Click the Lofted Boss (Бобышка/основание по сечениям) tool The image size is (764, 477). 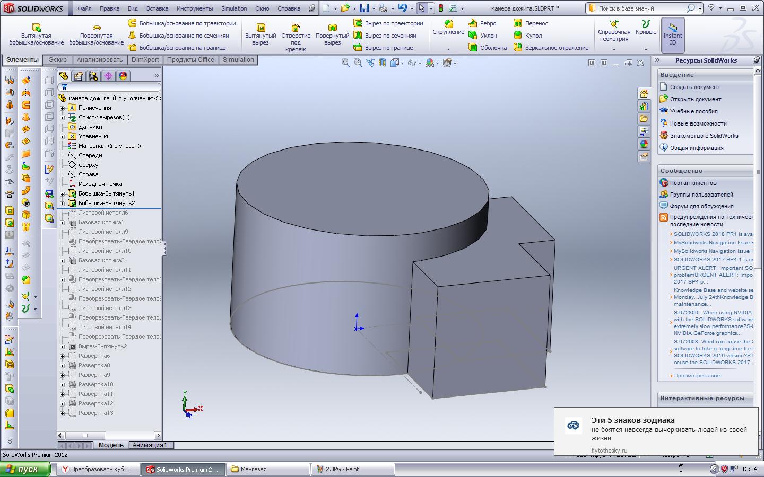click(x=178, y=36)
